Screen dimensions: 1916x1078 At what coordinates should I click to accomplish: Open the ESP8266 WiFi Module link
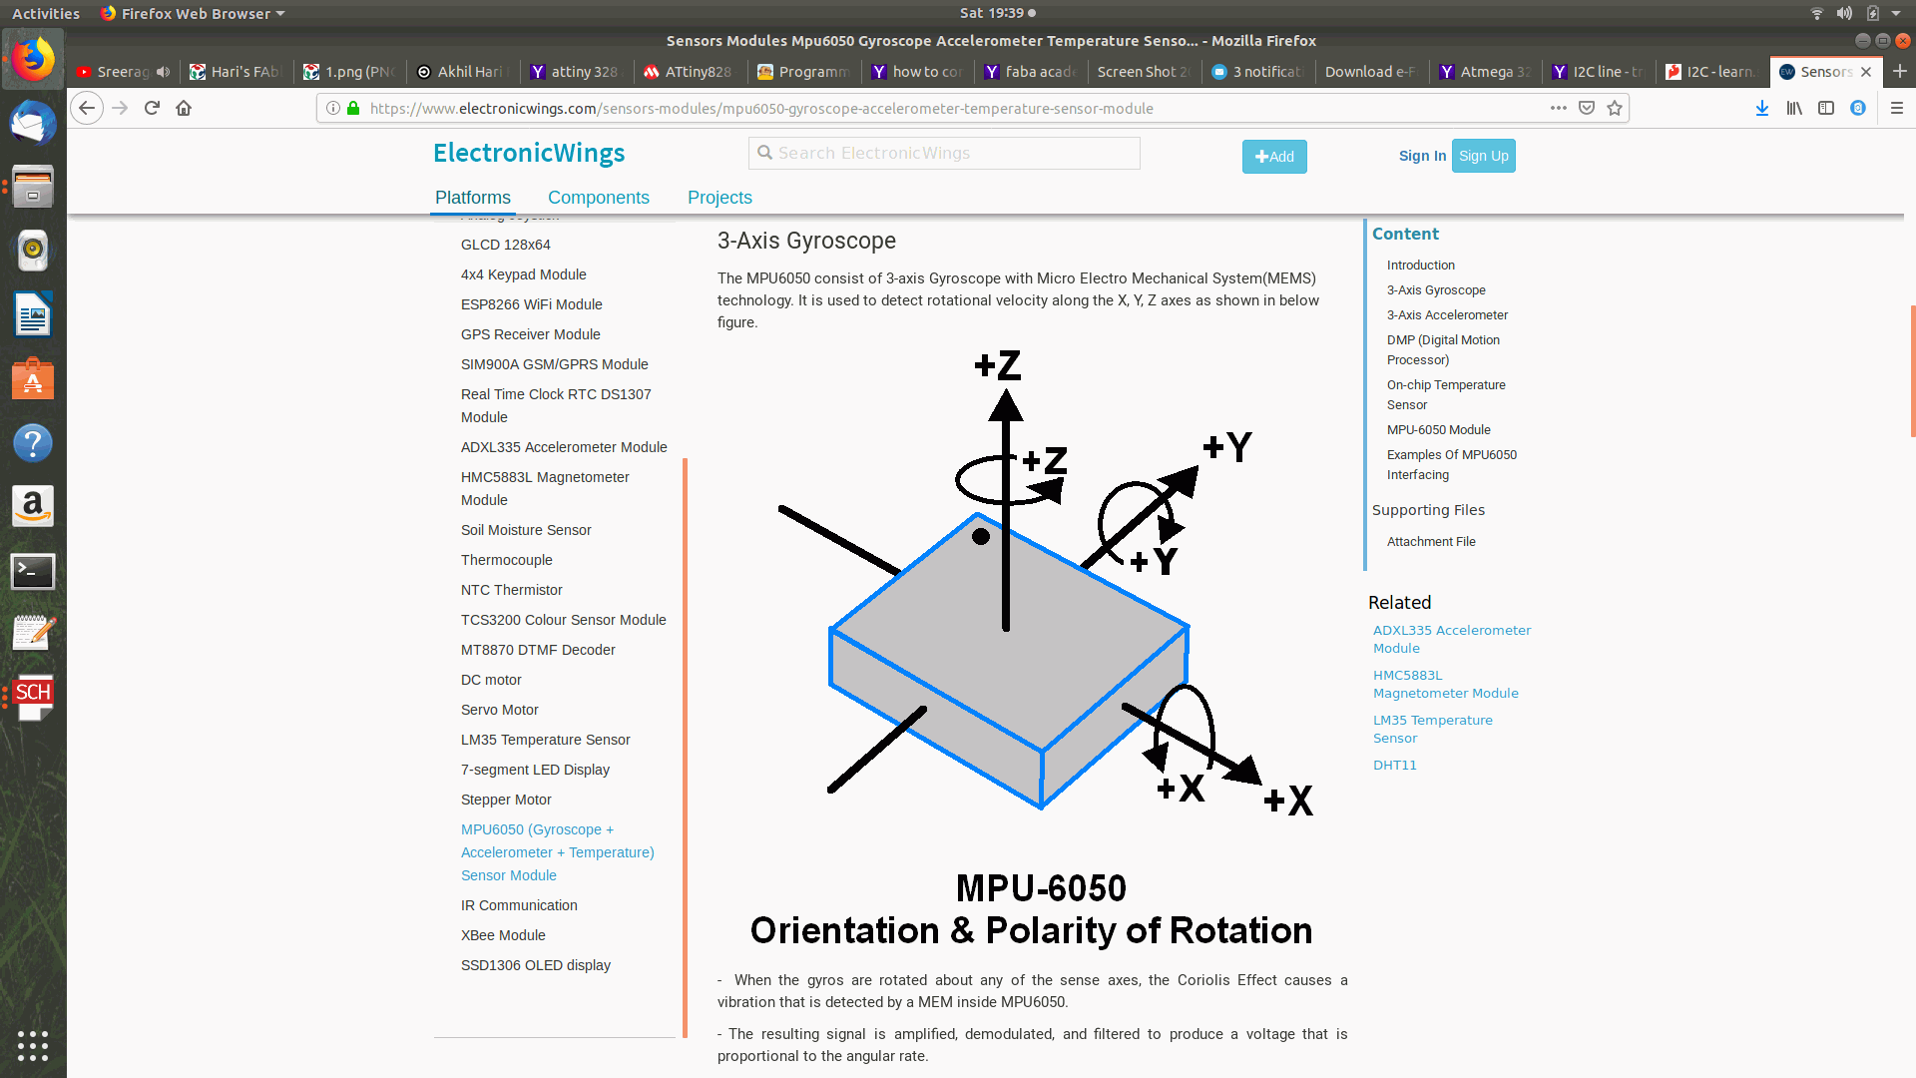pos(531,304)
